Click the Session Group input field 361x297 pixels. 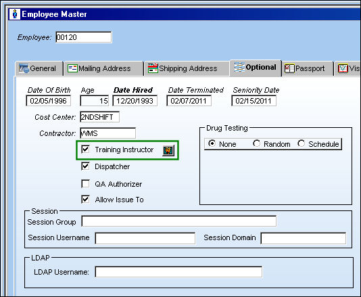tap(179, 221)
